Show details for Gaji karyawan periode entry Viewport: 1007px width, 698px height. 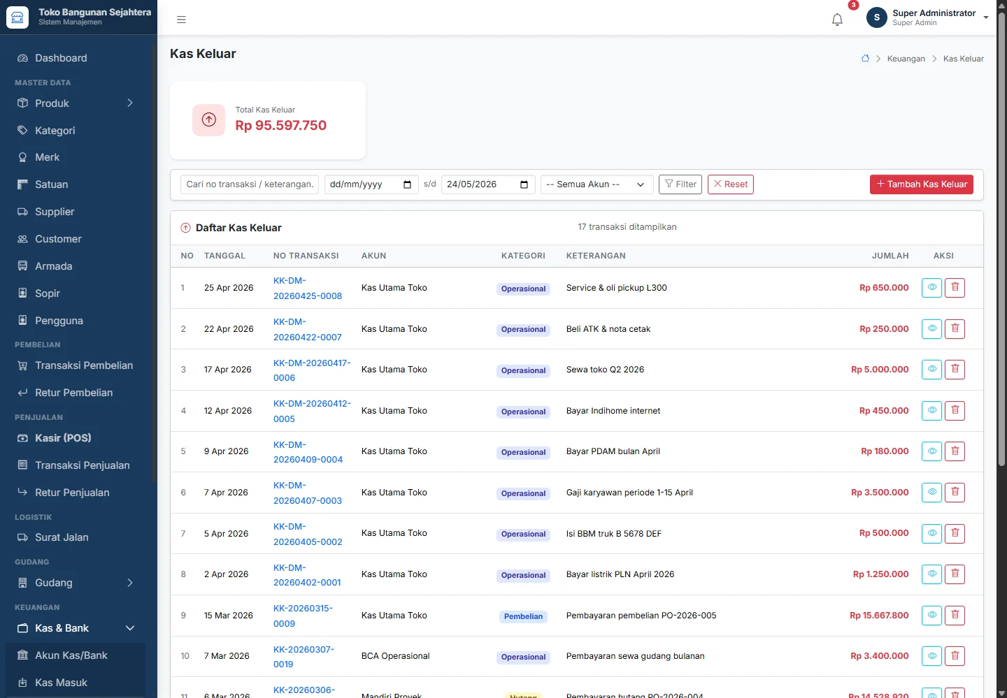[x=931, y=493]
